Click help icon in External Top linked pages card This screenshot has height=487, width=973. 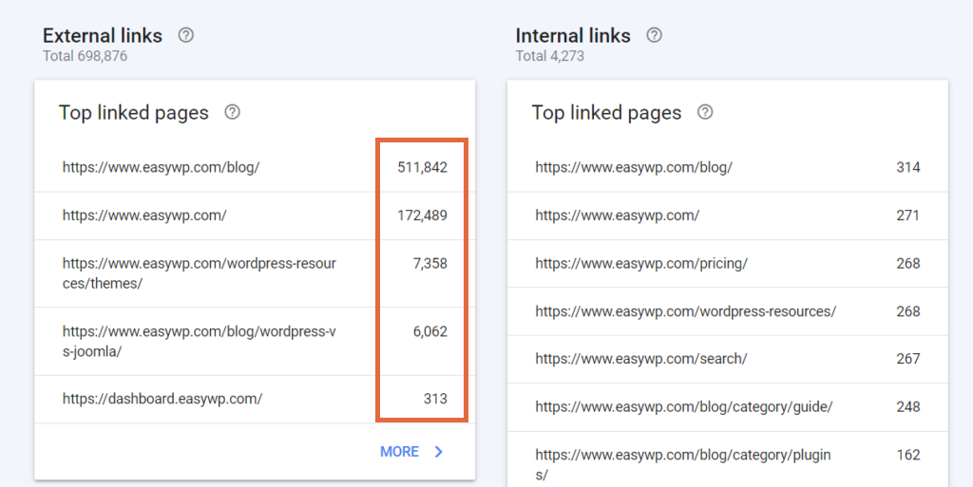click(232, 112)
